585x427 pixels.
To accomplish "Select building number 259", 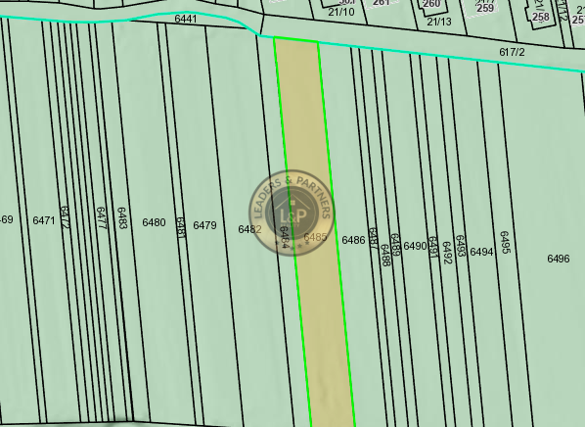I will (485, 8).
